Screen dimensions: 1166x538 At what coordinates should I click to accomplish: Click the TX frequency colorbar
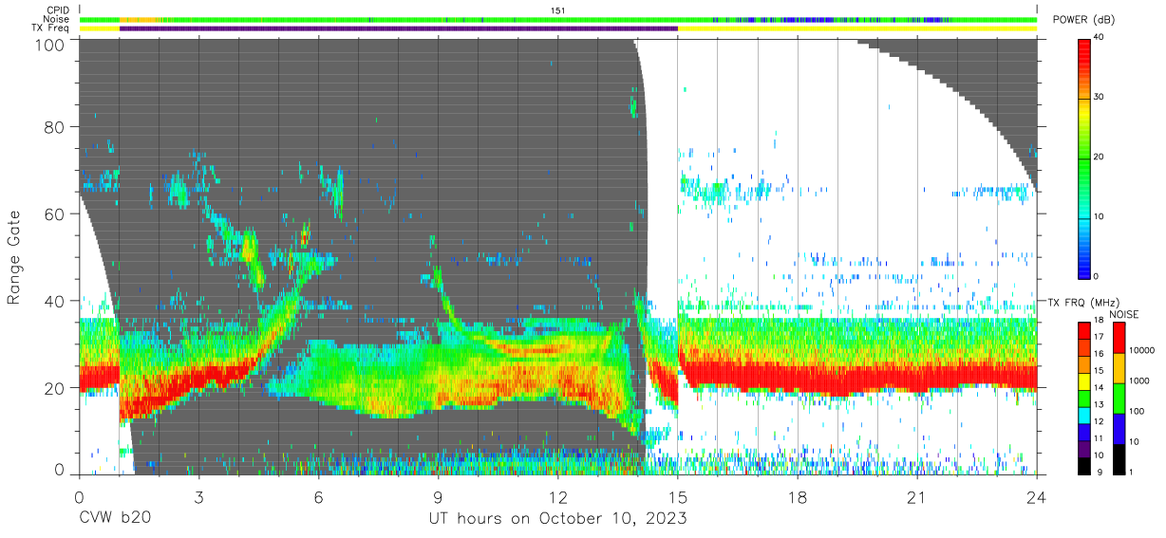[x=1084, y=398]
